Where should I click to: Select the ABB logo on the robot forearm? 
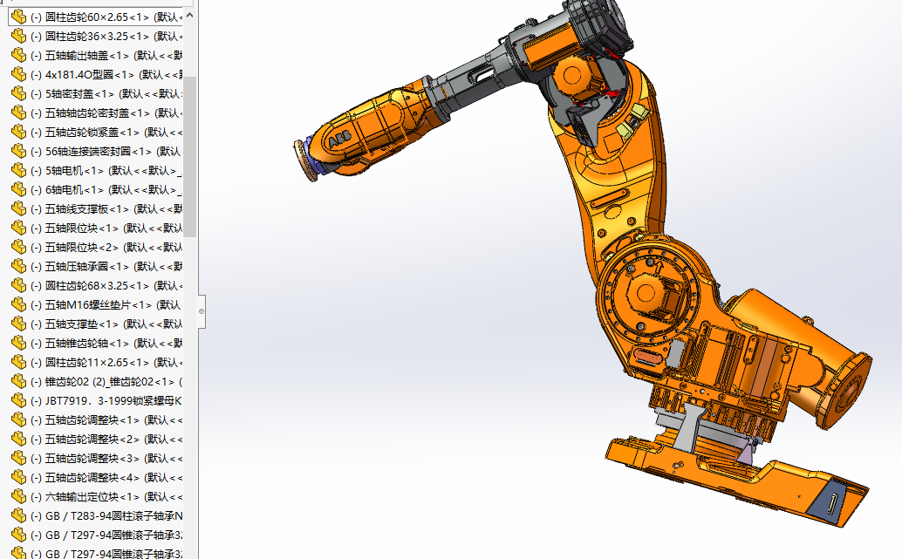click(x=338, y=141)
